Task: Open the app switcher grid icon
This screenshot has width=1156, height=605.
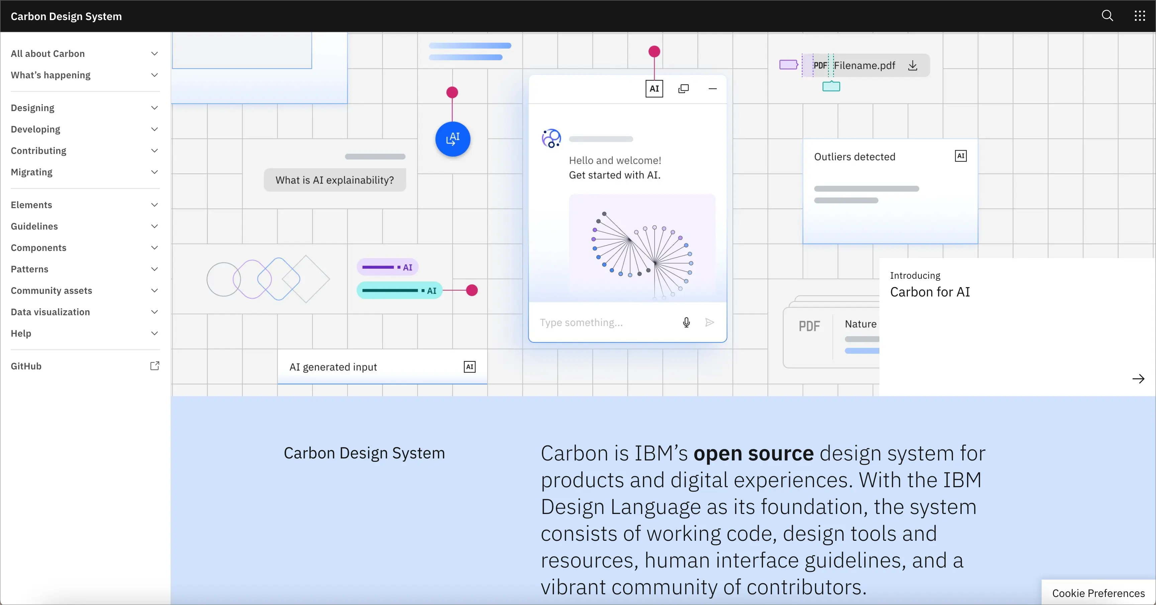Action: tap(1139, 16)
